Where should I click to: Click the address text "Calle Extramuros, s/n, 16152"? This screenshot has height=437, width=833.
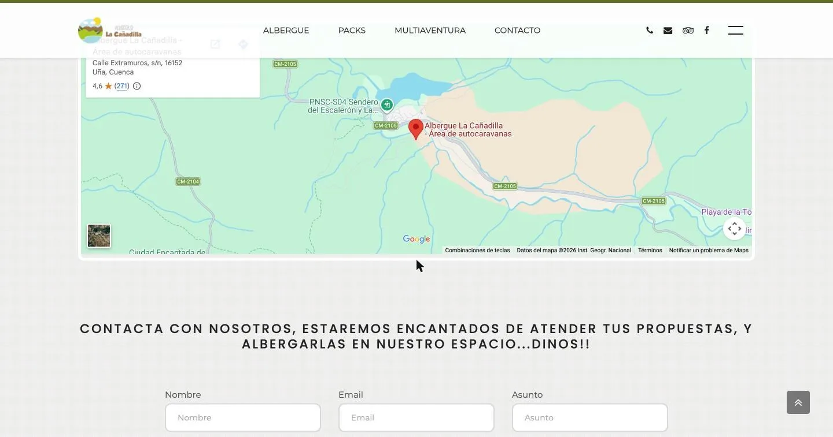(137, 63)
